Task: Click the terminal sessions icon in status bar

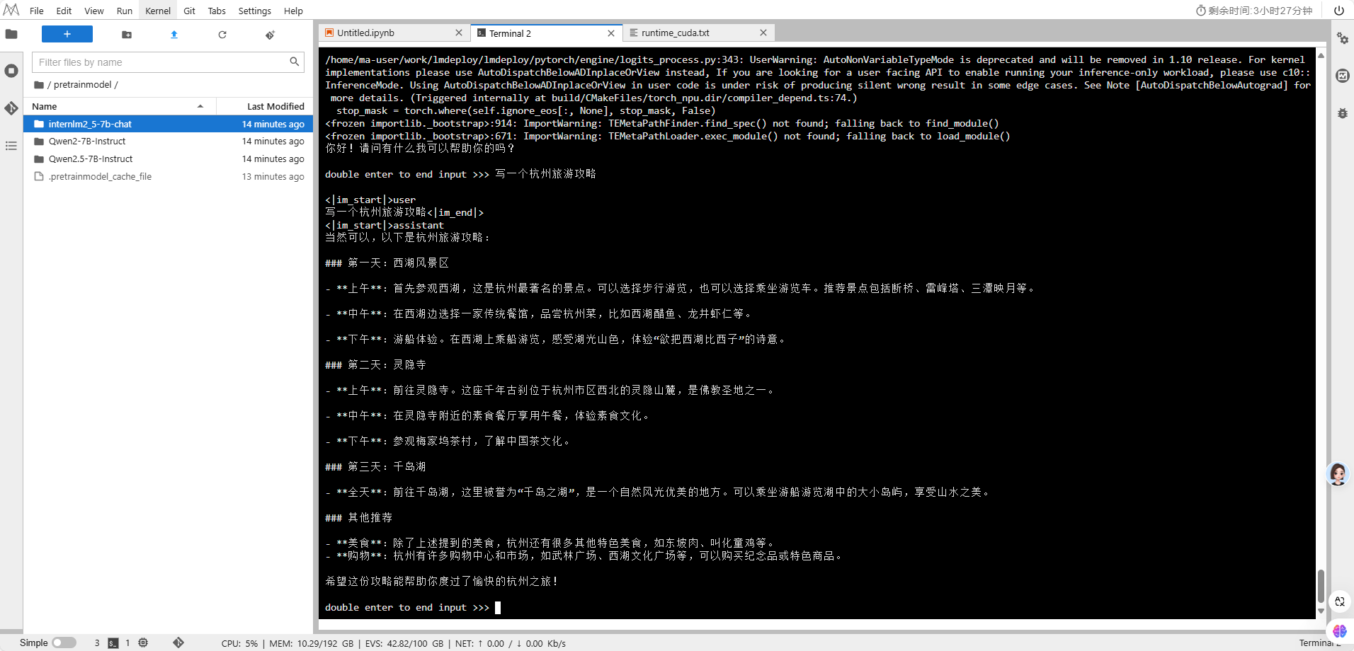Action: pos(113,643)
